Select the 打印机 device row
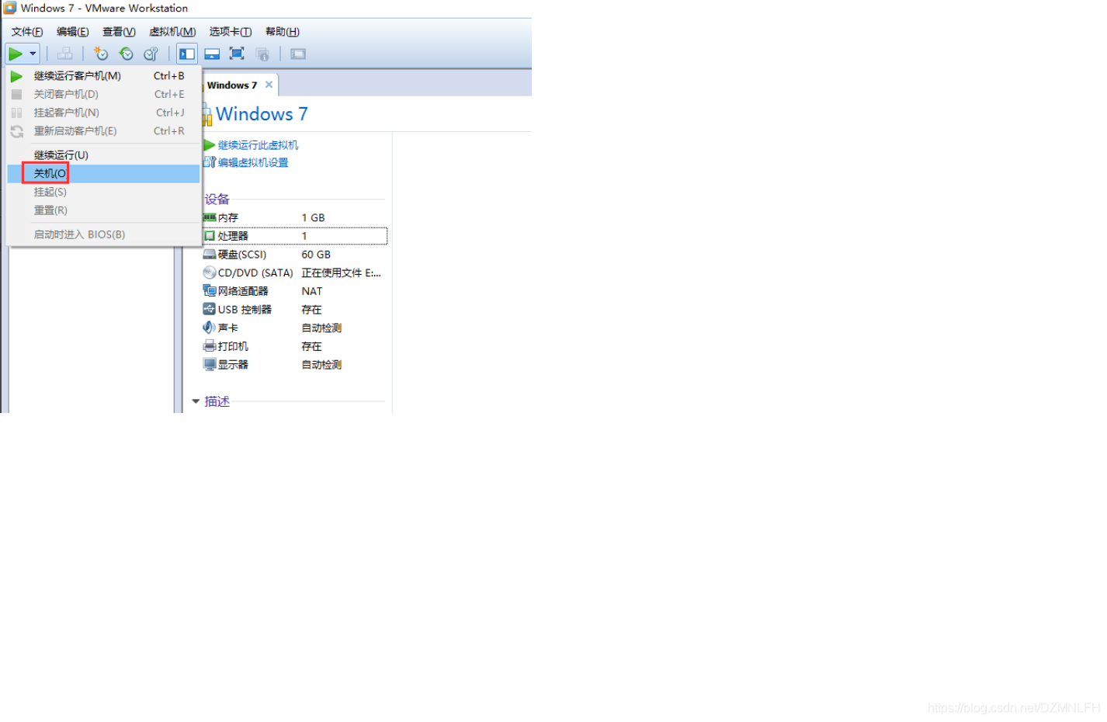 click(x=294, y=346)
